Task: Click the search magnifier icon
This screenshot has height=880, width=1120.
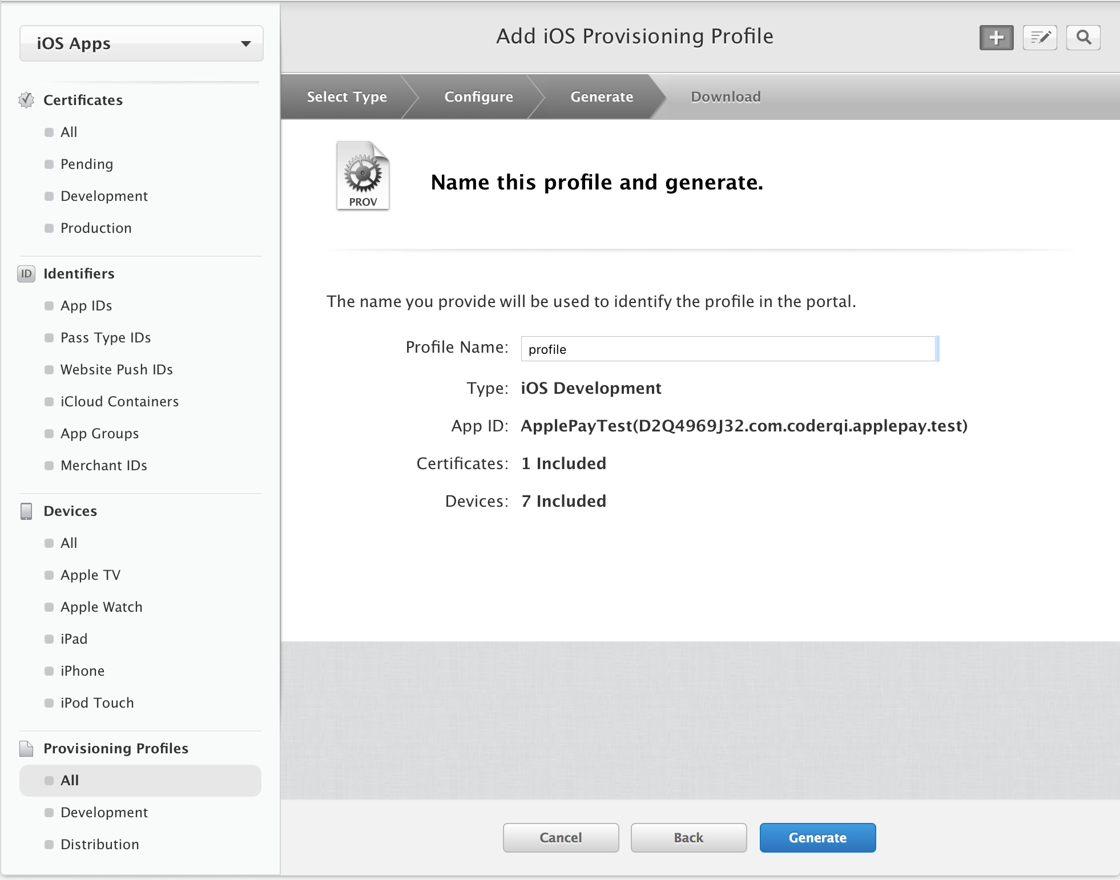Action: click(x=1083, y=38)
